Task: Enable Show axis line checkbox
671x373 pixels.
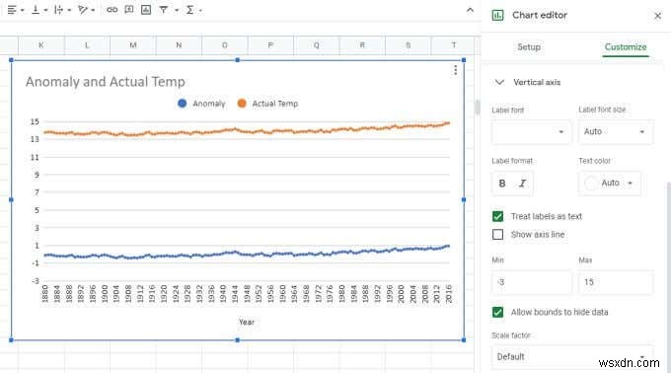Action: click(497, 235)
